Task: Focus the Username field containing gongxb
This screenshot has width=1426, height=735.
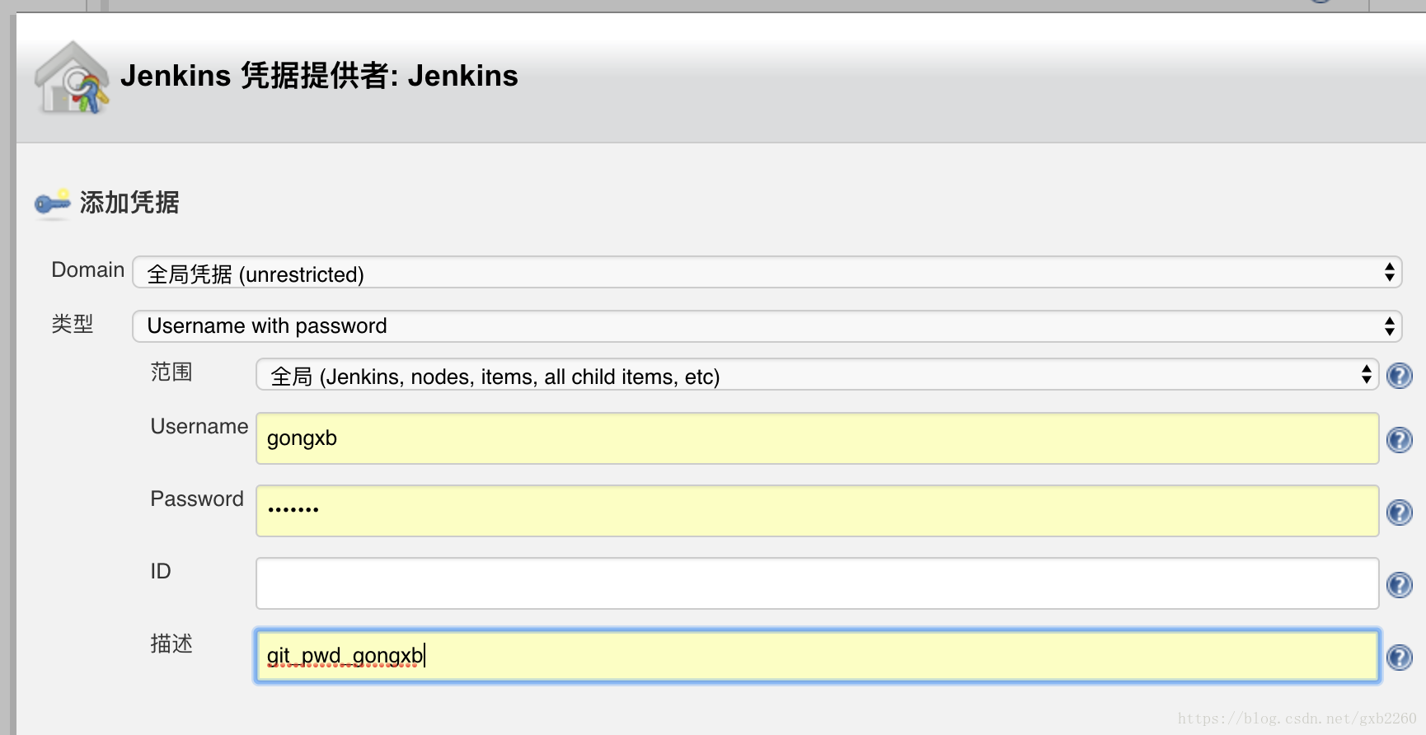Action: [x=816, y=438]
